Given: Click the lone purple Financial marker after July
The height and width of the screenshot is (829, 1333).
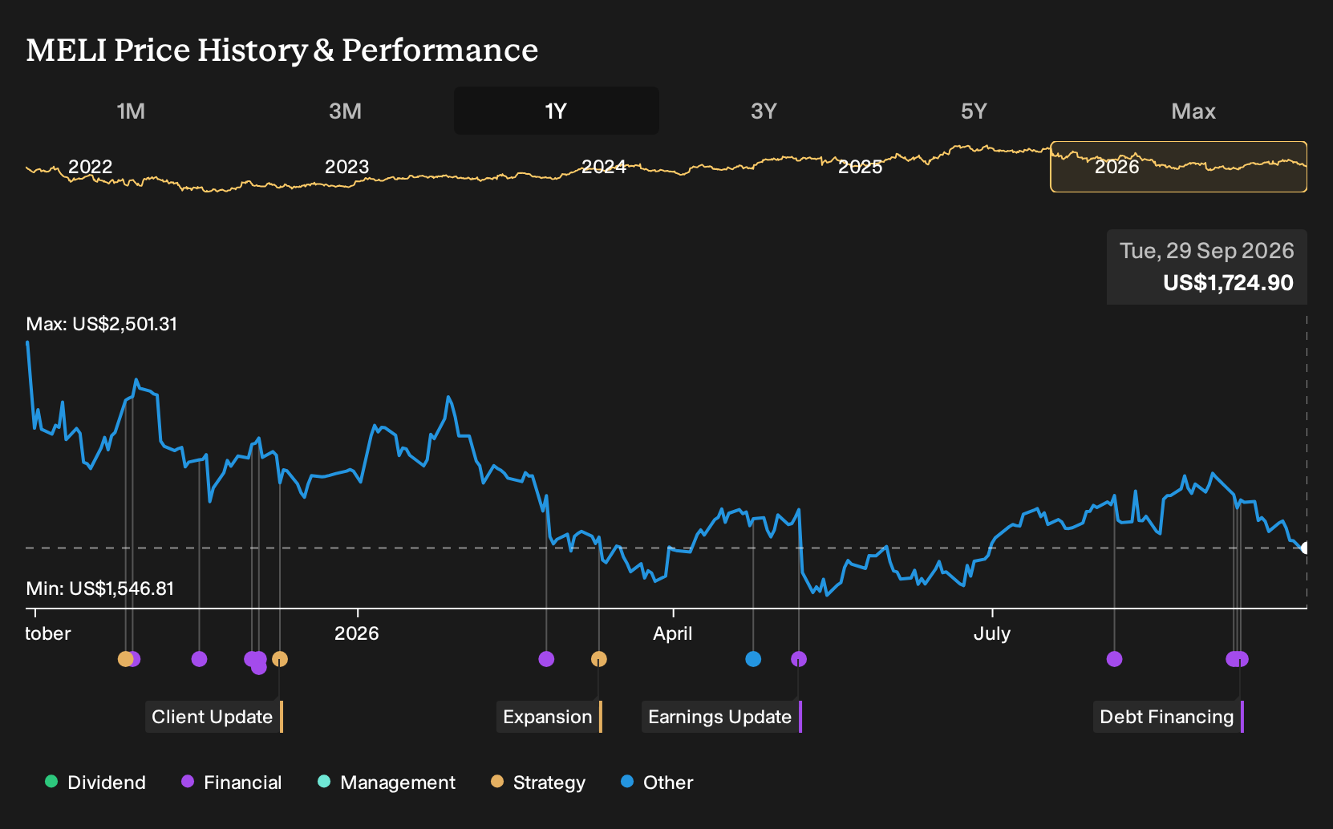Looking at the screenshot, I should [x=1114, y=659].
